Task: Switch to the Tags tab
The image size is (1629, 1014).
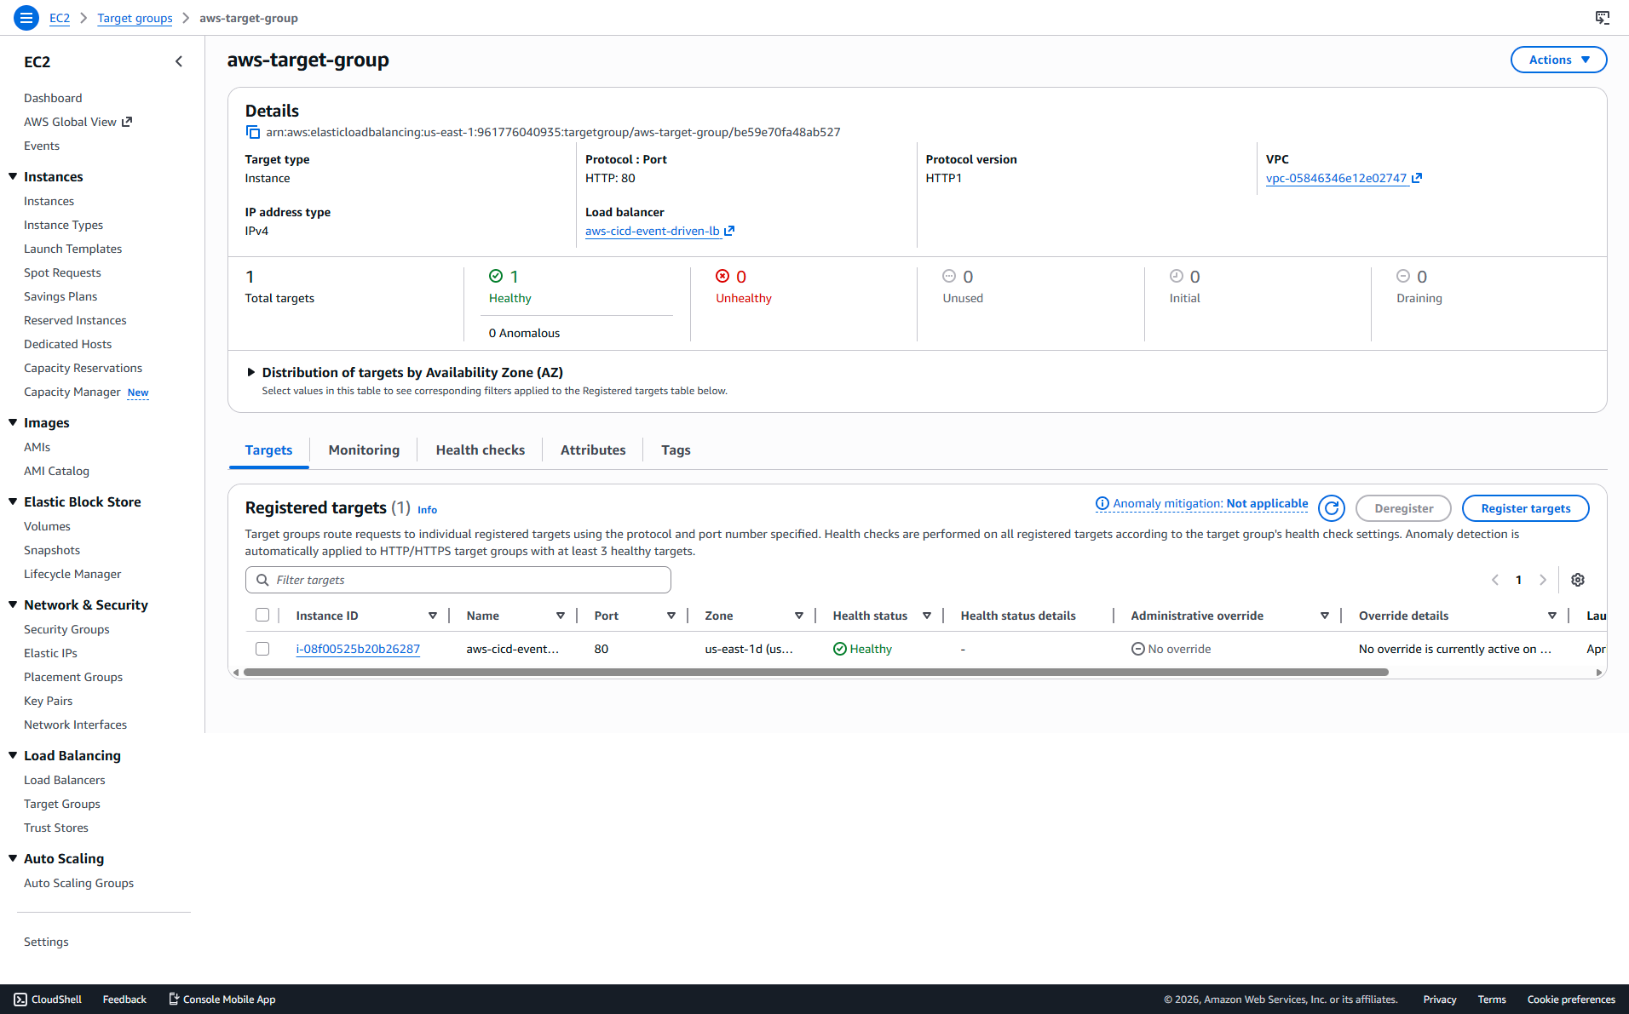Action: click(x=676, y=450)
